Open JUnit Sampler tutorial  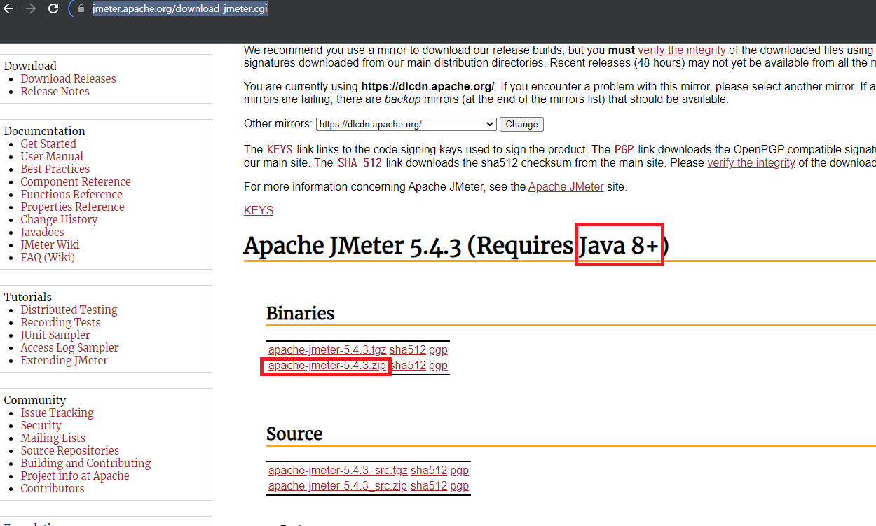(x=55, y=335)
